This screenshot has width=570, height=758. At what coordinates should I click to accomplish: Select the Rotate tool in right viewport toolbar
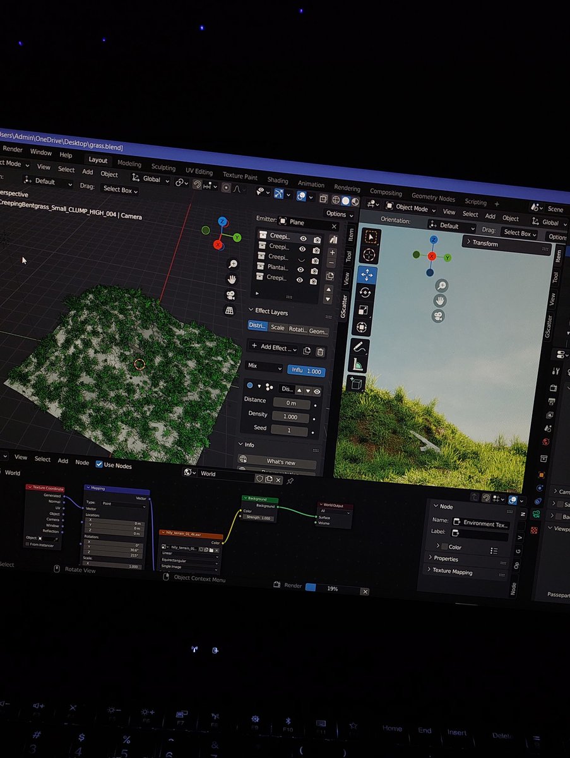tap(365, 292)
